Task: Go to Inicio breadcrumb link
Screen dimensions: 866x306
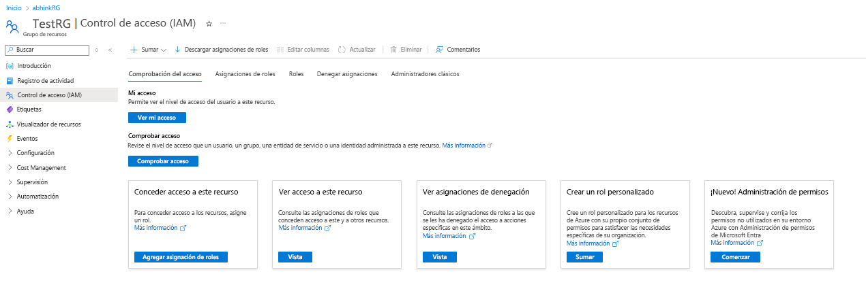Action: pyautogui.click(x=14, y=7)
